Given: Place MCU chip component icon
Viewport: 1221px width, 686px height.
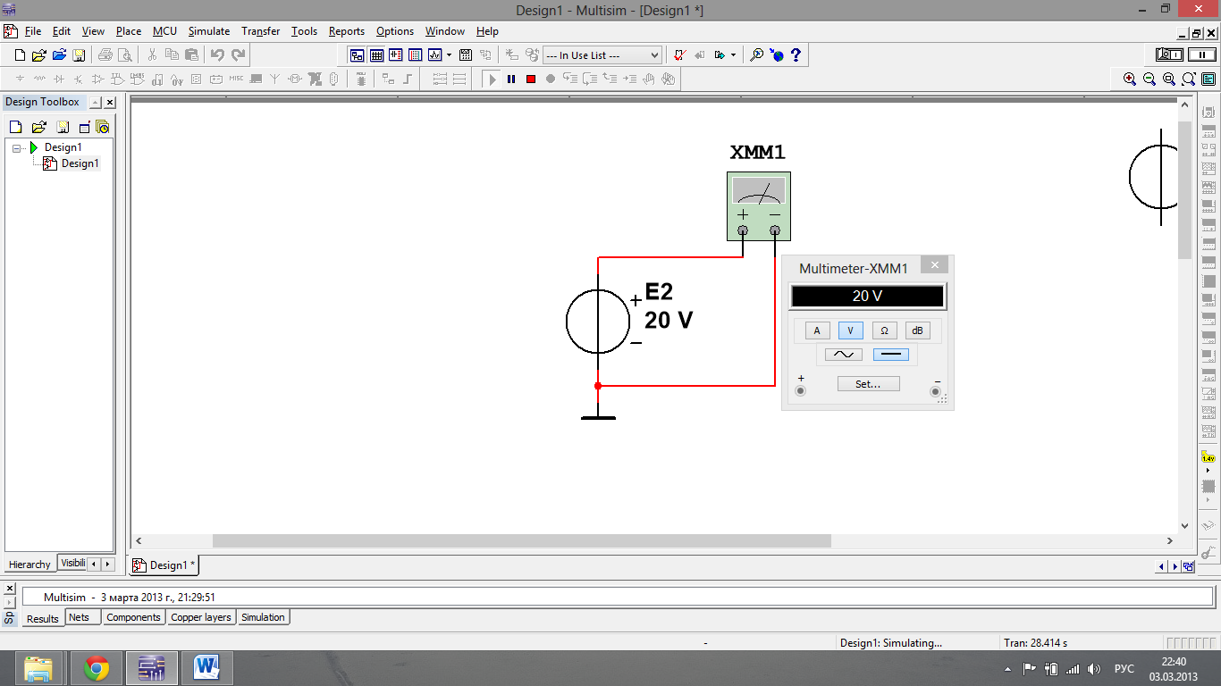Looking at the screenshot, I should tap(361, 79).
